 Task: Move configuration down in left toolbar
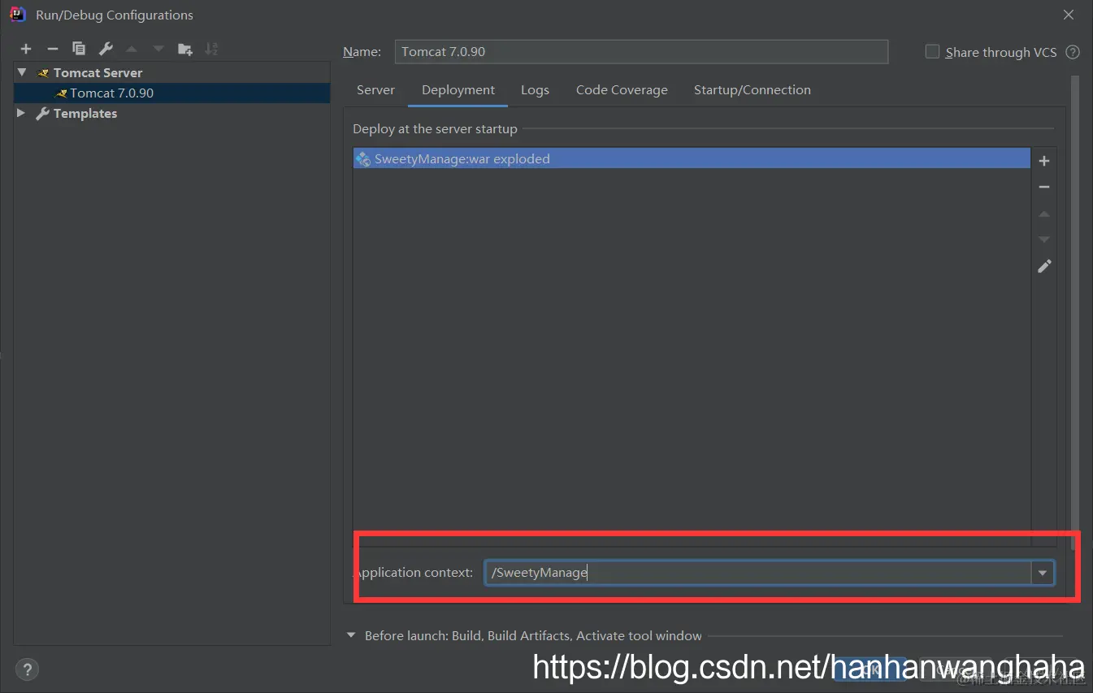click(x=158, y=49)
